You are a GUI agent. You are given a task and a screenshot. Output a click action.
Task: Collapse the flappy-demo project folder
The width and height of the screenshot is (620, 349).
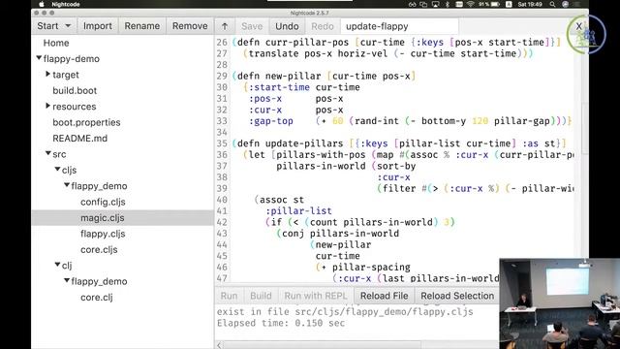(39, 58)
